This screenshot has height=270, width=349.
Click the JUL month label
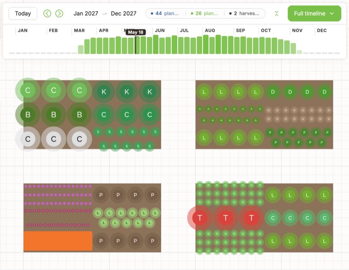pyautogui.click(x=184, y=30)
